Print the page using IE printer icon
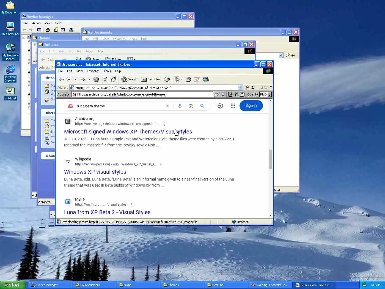Screen dimensions: 385x289 pyautogui.click(x=188, y=79)
